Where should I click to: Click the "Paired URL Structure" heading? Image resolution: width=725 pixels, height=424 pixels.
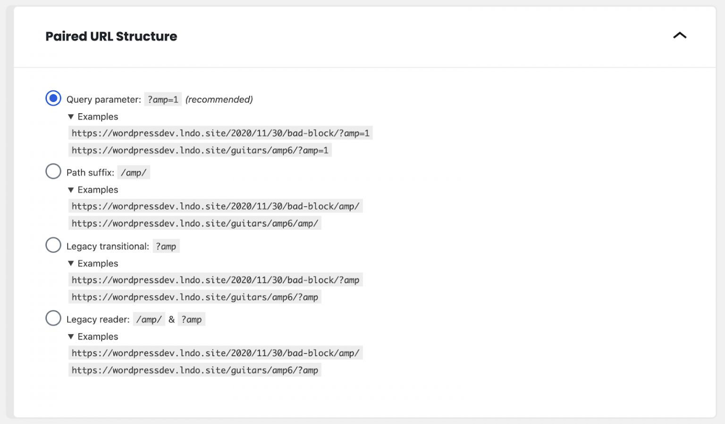[111, 36]
